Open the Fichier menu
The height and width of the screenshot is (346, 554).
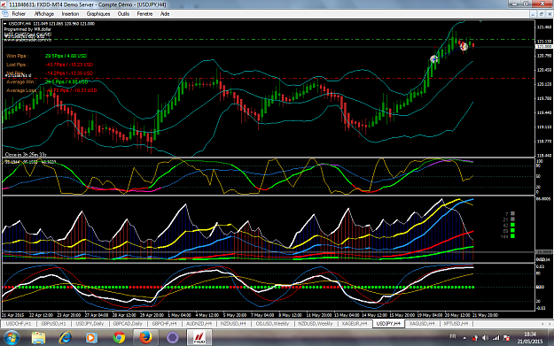pyautogui.click(x=19, y=14)
